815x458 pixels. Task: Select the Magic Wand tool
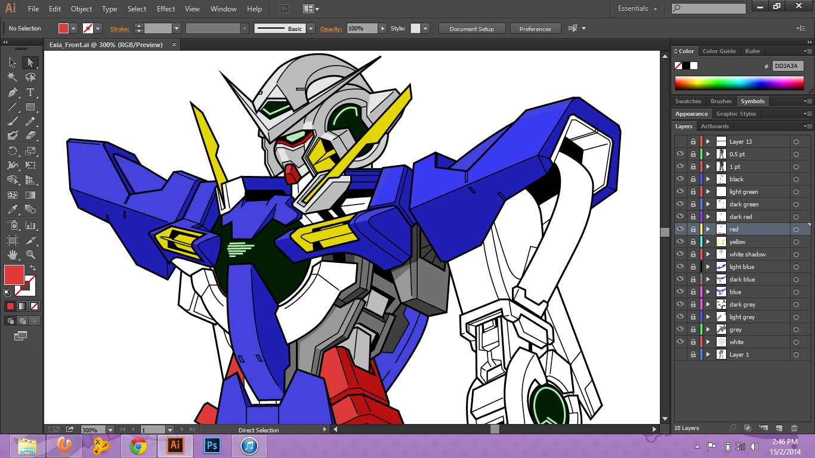[x=13, y=78]
